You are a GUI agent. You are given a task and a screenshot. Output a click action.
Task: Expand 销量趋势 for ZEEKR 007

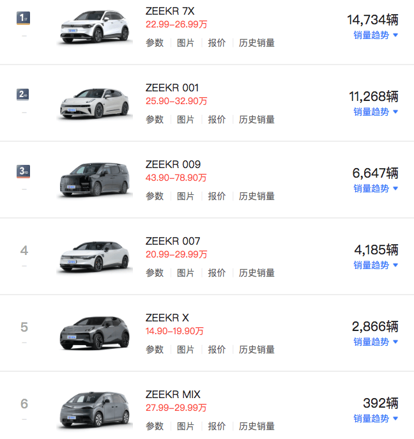click(x=376, y=265)
